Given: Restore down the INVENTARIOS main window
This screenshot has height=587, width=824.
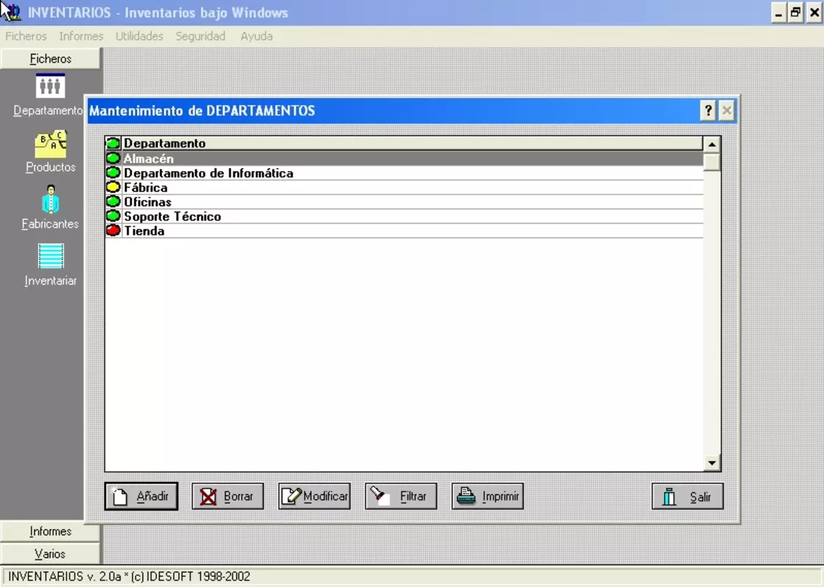Looking at the screenshot, I should (795, 12).
